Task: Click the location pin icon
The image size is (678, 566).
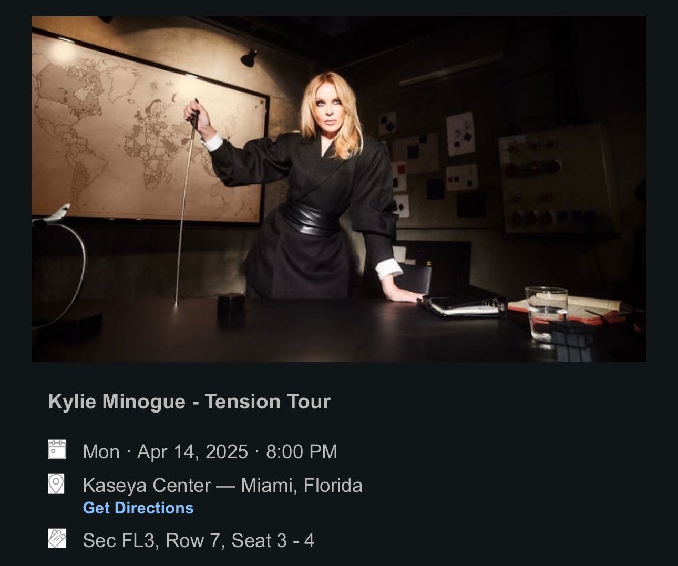Action: point(56,484)
